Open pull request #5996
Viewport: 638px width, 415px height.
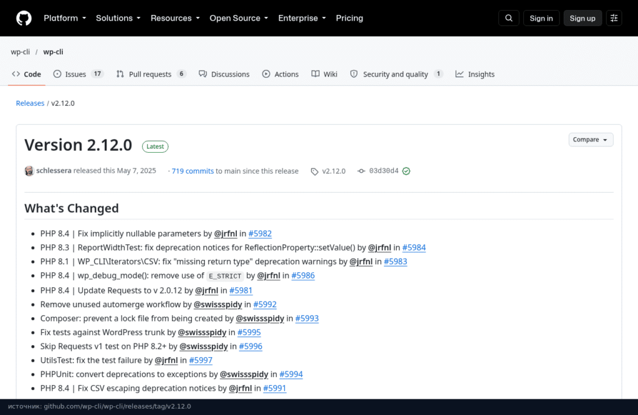[250, 346]
